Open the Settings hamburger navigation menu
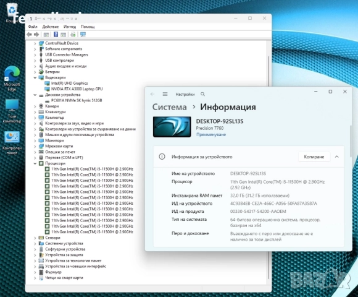This screenshot has width=358, height=297. 165,94
